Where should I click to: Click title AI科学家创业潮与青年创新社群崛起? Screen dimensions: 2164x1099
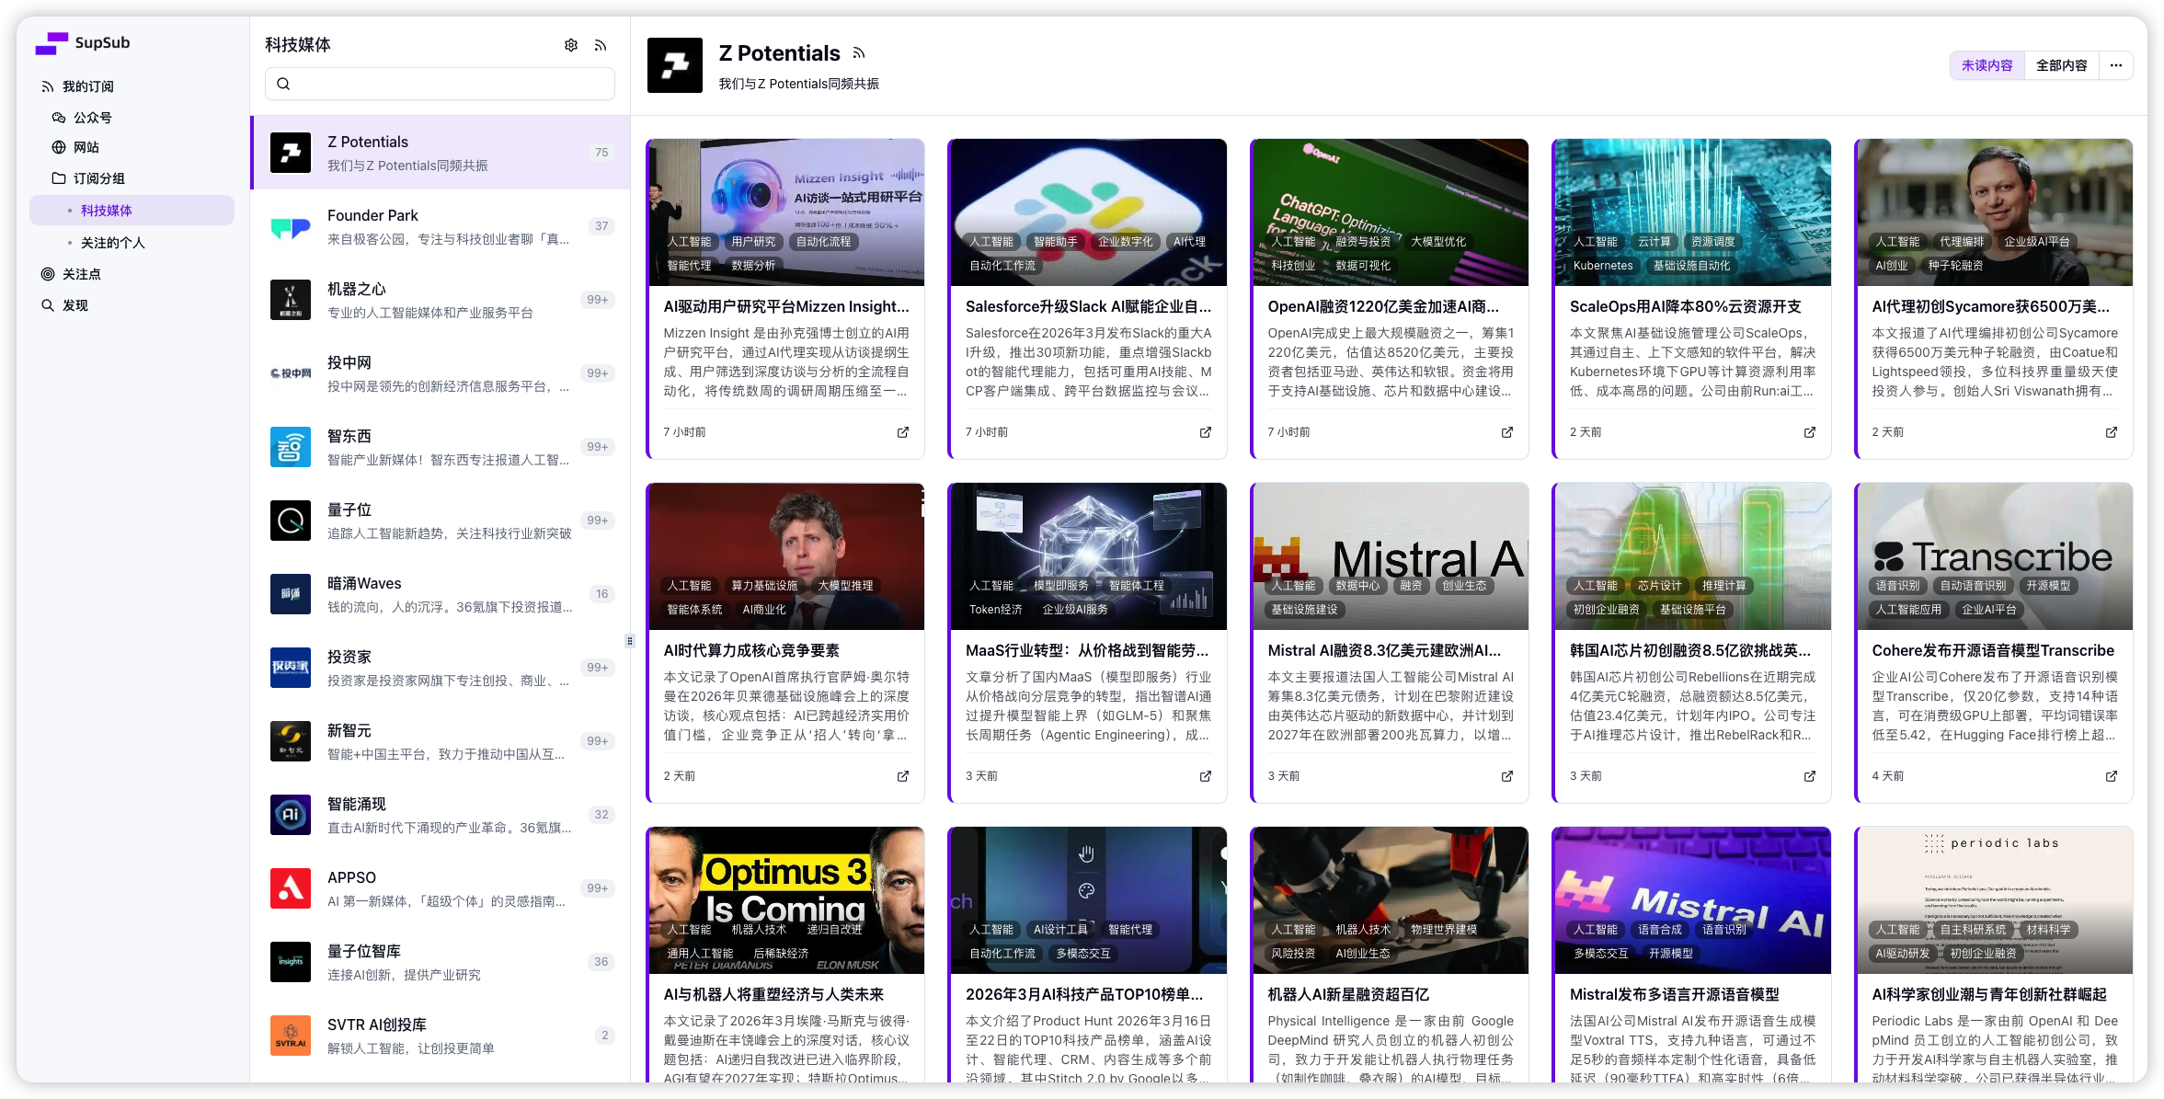click(x=1988, y=994)
